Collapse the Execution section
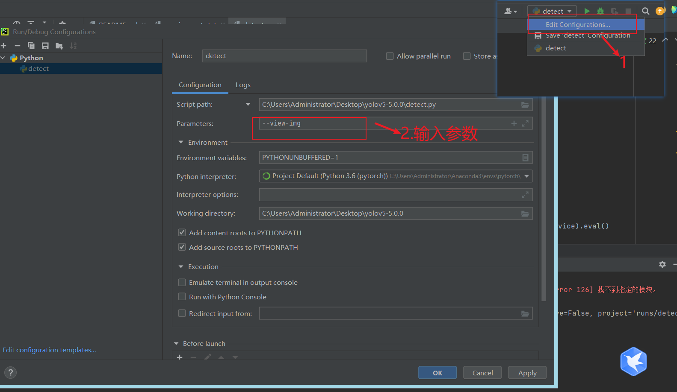The image size is (677, 392). [x=181, y=266]
